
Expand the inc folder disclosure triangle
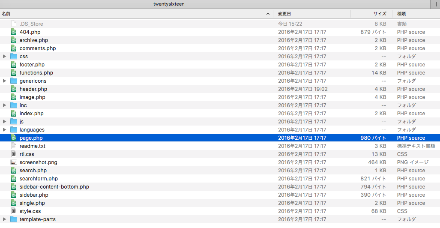5,105
